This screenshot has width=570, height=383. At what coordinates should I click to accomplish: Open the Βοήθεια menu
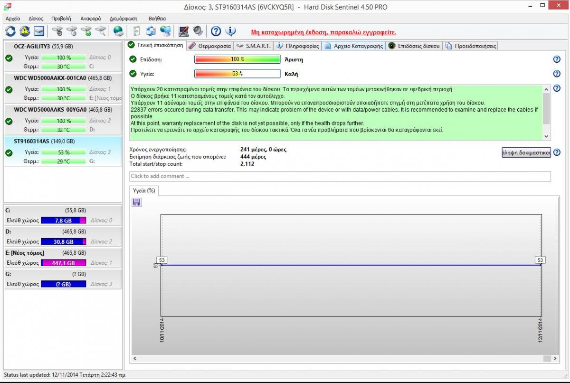[x=157, y=19]
